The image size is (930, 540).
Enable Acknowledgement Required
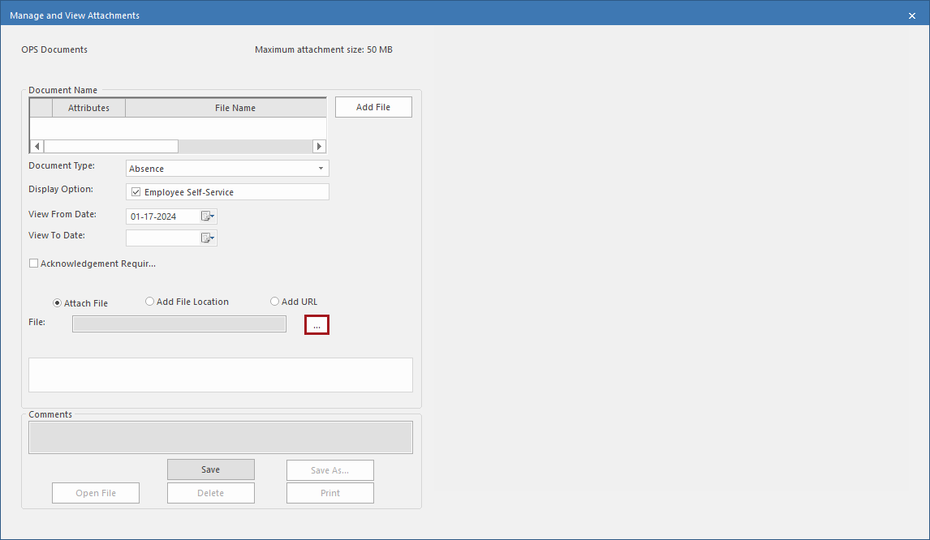point(33,263)
